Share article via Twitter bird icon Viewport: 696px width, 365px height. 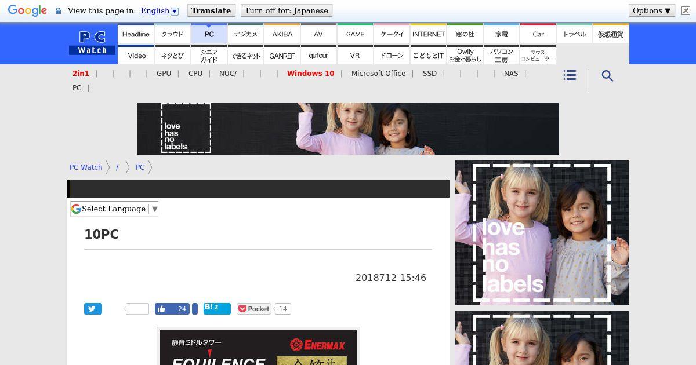pos(93,309)
